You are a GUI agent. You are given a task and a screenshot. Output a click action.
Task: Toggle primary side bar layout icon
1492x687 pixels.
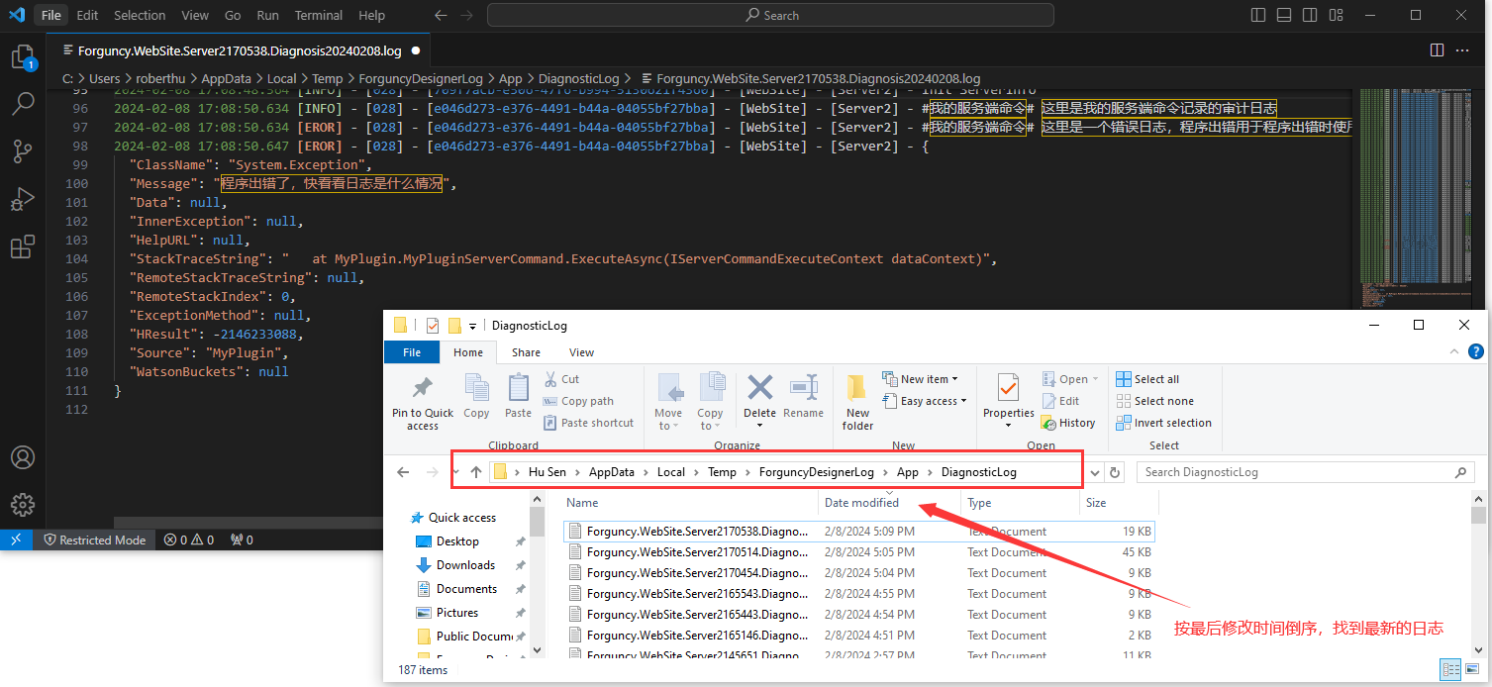(1258, 15)
